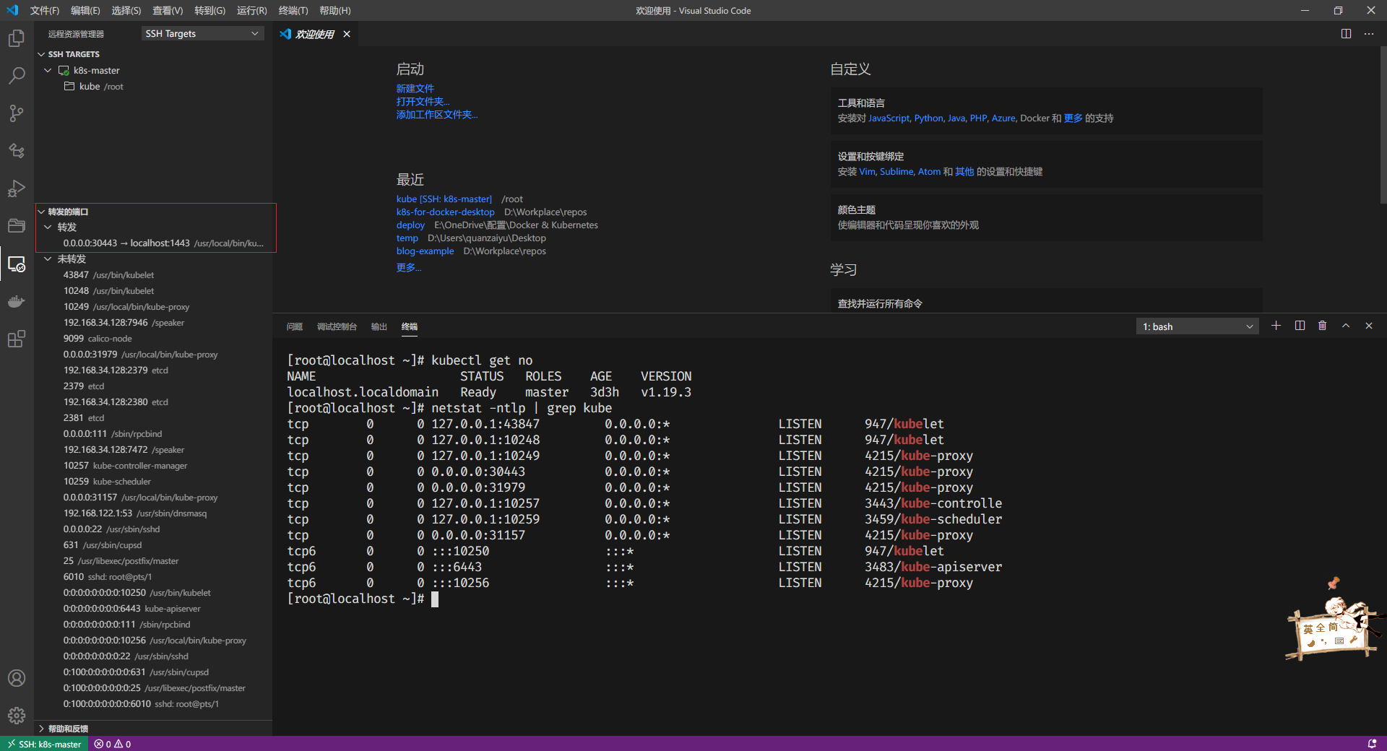Maximize the terminal panel with chevron

(x=1346, y=326)
